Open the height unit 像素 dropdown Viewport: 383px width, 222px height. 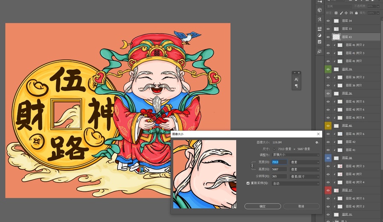pos(304,169)
